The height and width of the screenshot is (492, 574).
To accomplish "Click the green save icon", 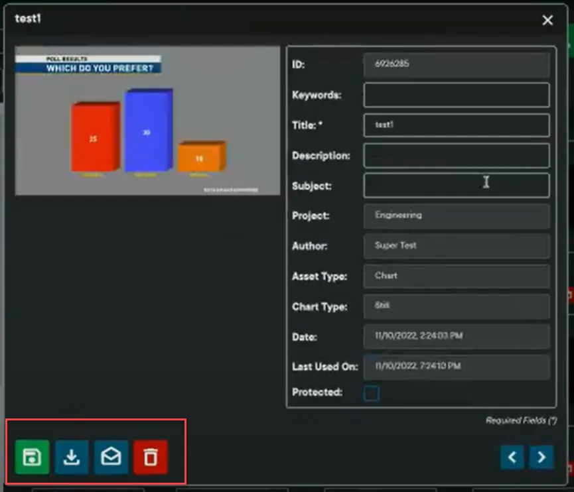I will [x=32, y=457].
